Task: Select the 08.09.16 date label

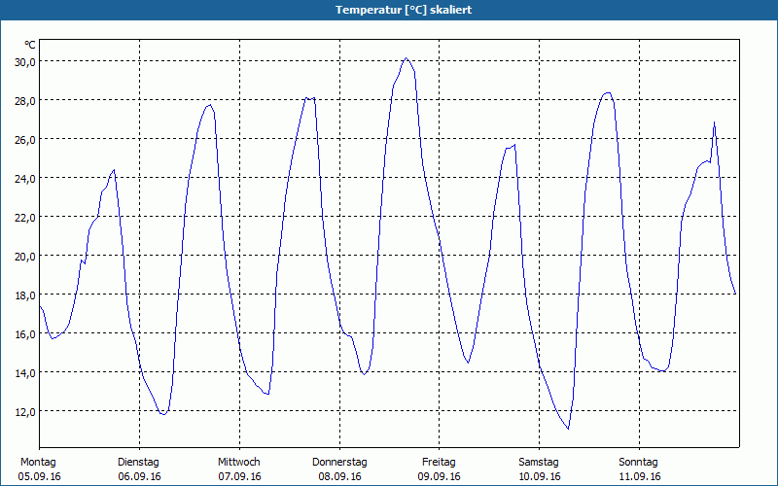Action: (x=339, y=476)
